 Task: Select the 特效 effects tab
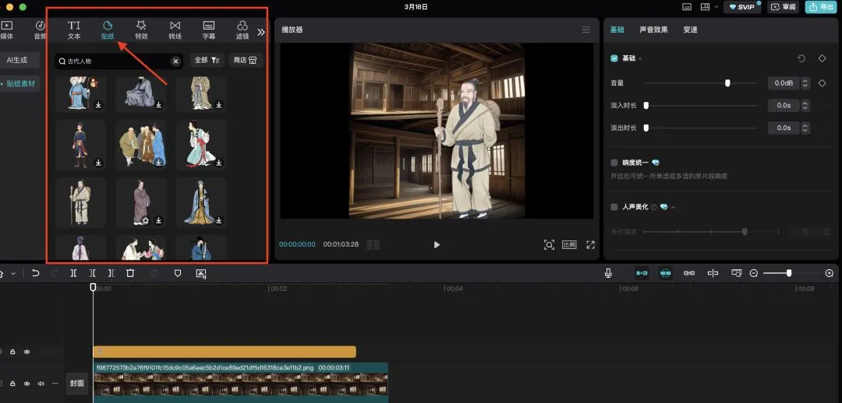click(141, 30)
